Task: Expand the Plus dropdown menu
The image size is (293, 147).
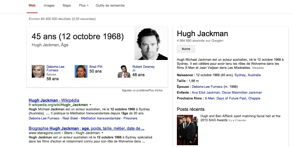Action: [x=84, y=5]
